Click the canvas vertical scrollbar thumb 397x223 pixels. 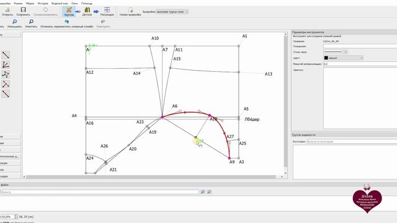285,101
